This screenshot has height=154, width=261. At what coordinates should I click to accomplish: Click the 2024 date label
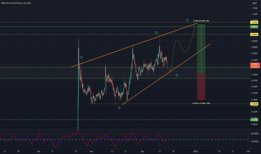click(x=195, y=151)
